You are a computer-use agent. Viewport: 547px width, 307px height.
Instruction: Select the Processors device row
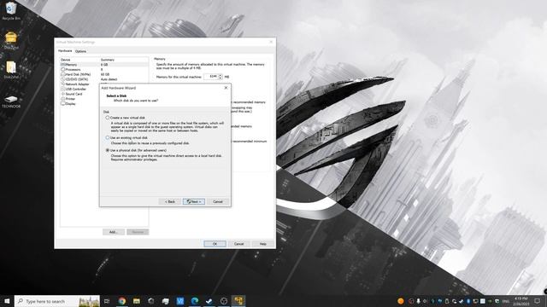(104, 69)
